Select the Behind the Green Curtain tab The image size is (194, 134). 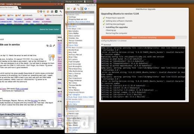pos(9,7)
